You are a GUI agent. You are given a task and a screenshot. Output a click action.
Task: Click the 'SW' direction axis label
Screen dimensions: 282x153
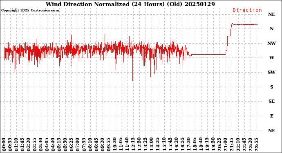pyautogui.click(x=271, y=72)
